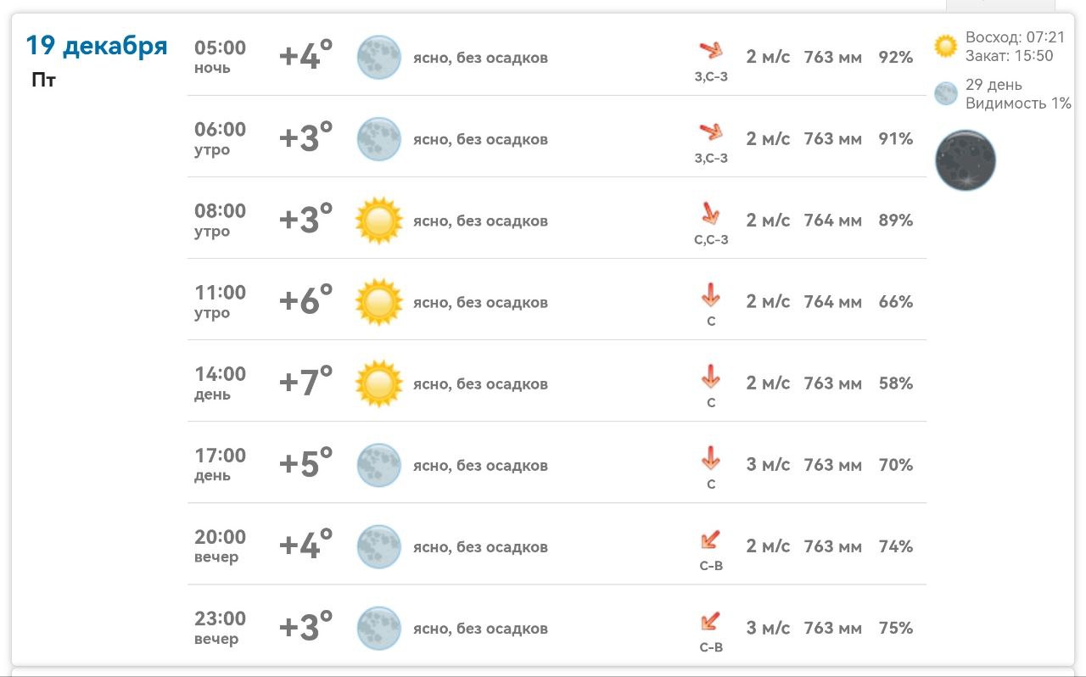Click the 3 м/с wind speed at 17:00

click(x=768, y=465)
